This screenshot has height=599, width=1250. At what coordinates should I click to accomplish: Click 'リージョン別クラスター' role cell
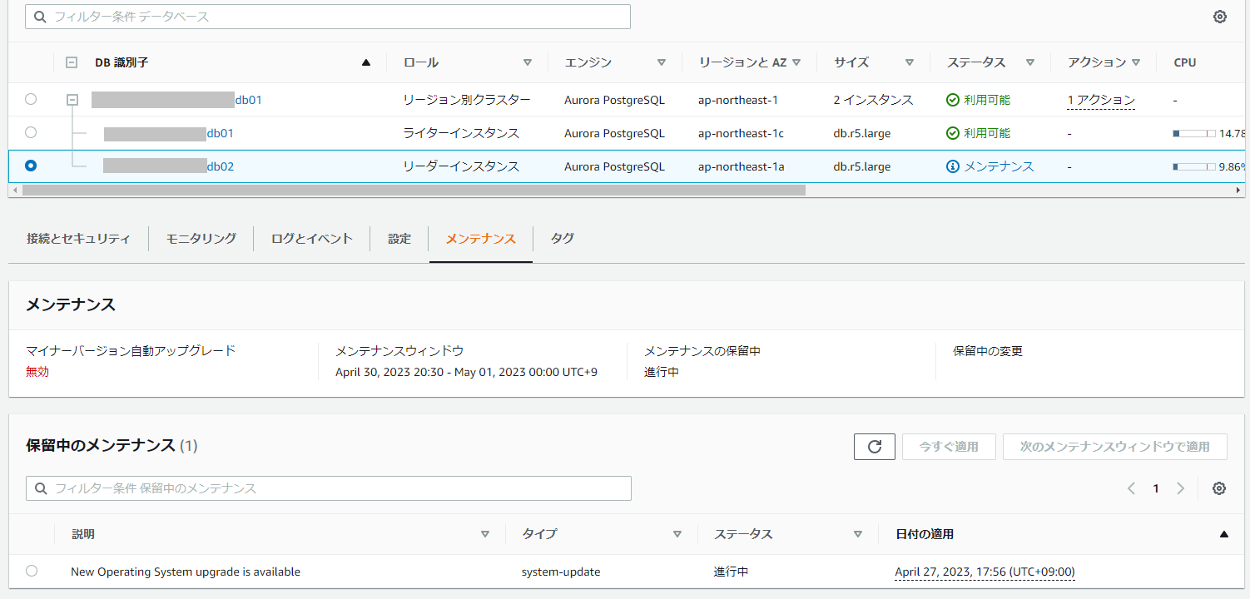click(x=467, y=100)
